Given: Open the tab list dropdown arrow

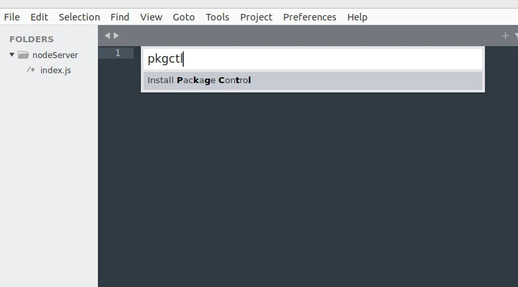Looking at the screenshot, I should pos(515,36).
